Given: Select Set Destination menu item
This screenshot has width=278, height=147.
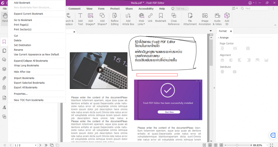Looking at the screenshot, I should click(x=23, y=45).
